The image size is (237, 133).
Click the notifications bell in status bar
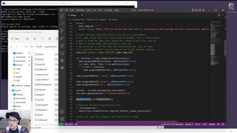pyautogui.click(x=223, y=124)
